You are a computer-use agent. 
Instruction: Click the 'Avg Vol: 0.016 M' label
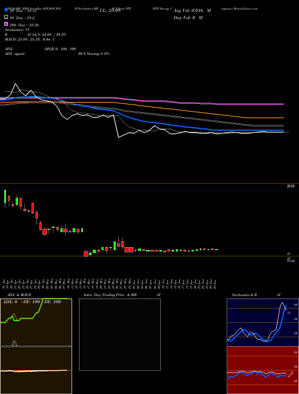point(192,11)
